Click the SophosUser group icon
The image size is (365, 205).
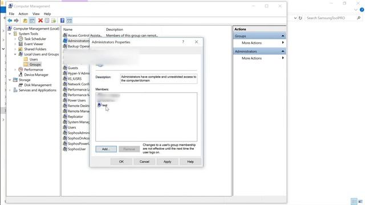coord(65,149)
